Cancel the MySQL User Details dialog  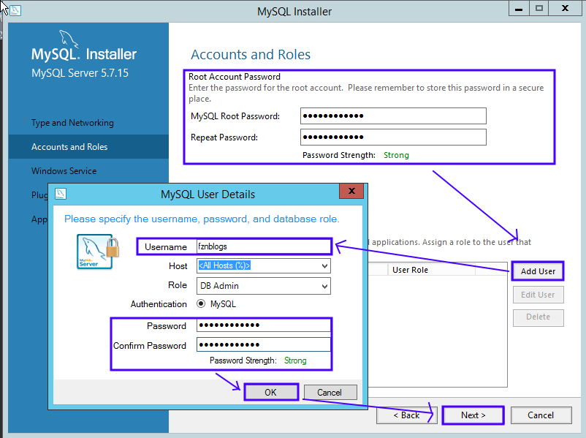click(x=330, y=393)
